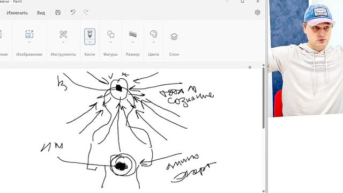Open the Слои layers panel
343x193 pixels.
tap(174, 36)
